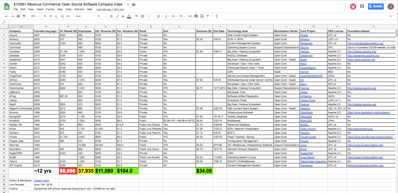Open the cell borders tool
Screen dimensions: 398x193
(143, 16)
